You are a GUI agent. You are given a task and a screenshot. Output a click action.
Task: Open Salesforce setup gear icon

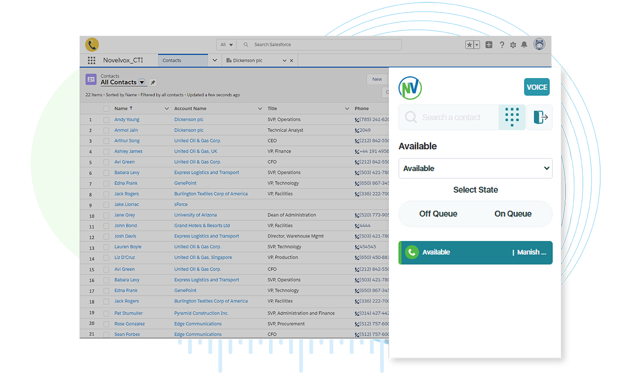click(x=513, y=45)
